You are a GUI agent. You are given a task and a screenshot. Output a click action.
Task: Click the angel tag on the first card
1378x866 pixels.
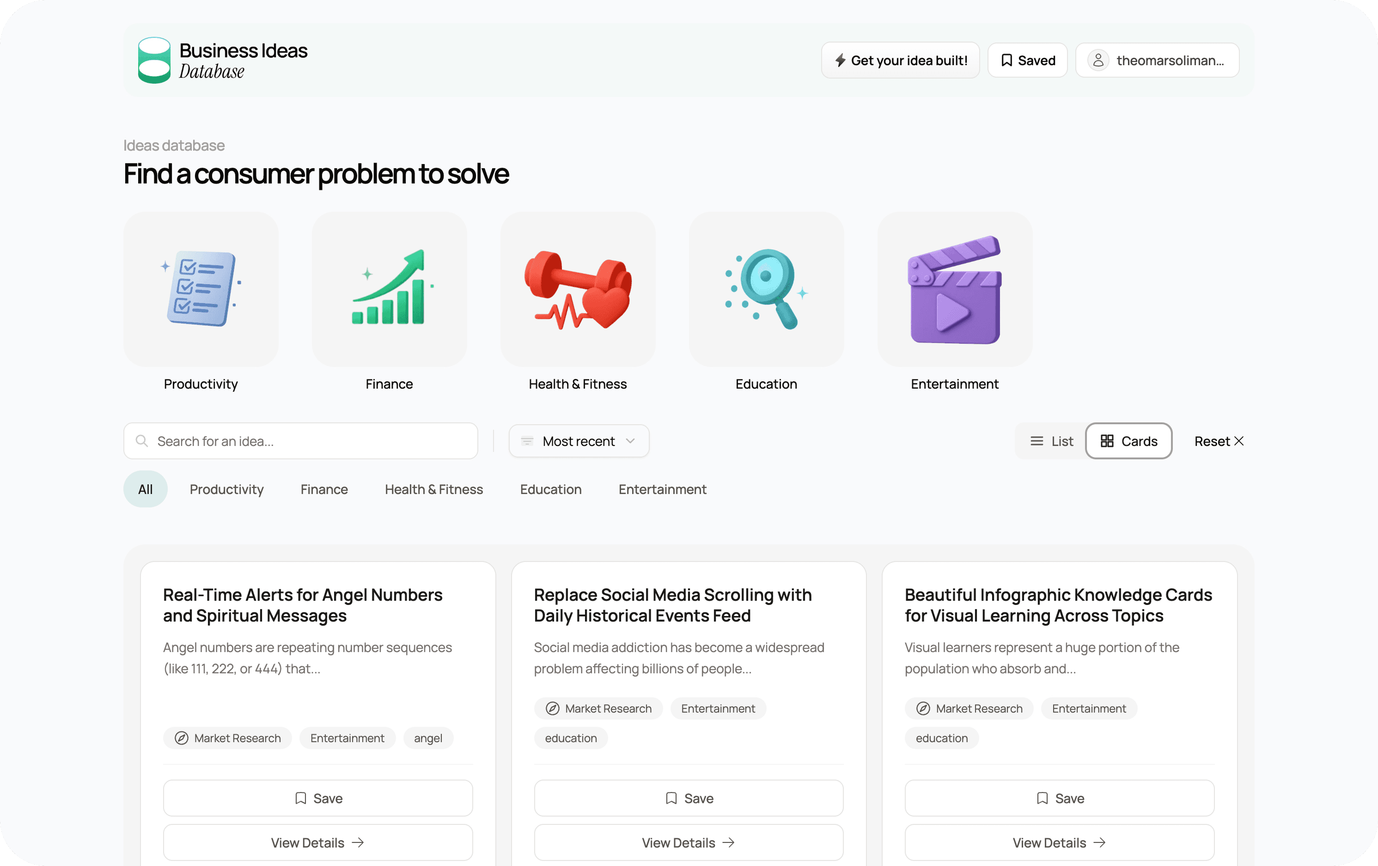point(427,738)
